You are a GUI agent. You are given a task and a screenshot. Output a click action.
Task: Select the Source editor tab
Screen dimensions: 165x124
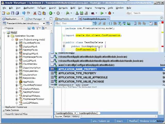58,117
